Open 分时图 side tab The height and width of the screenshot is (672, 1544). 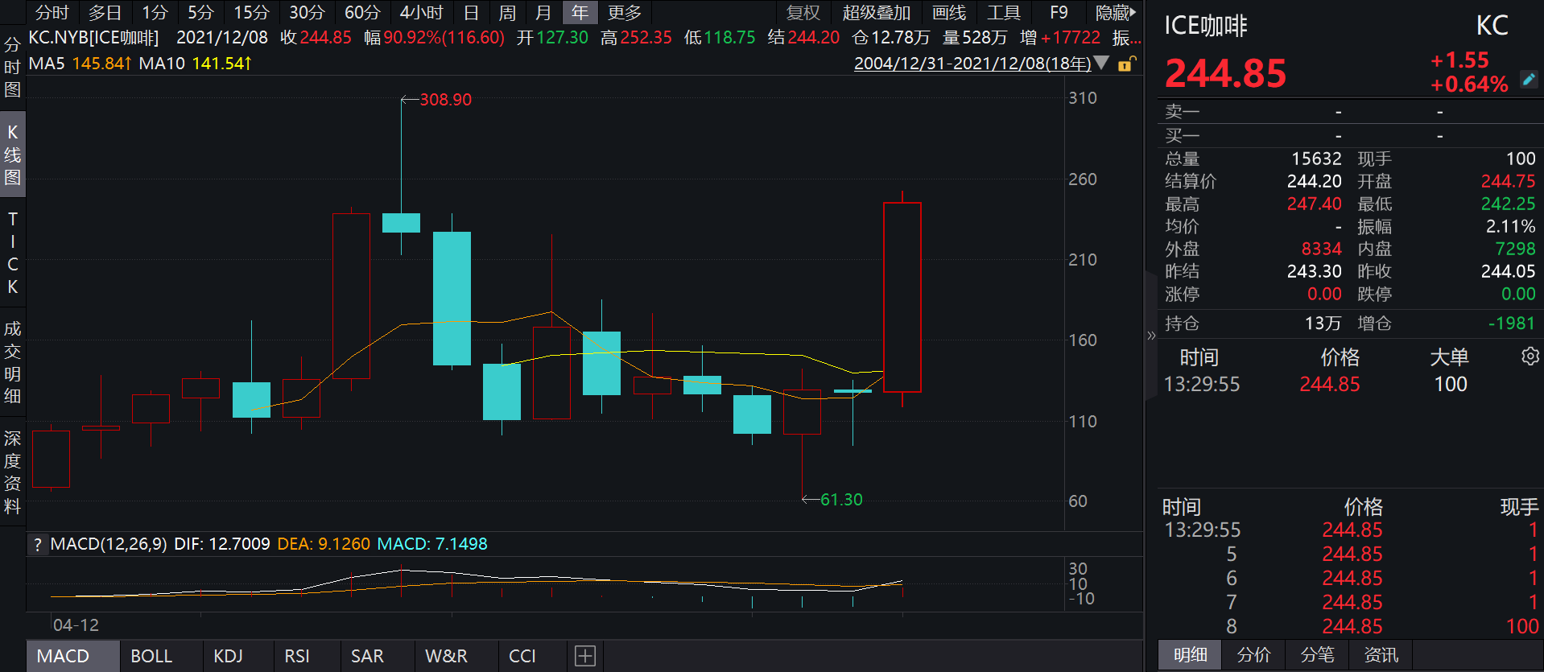point(12,68)
